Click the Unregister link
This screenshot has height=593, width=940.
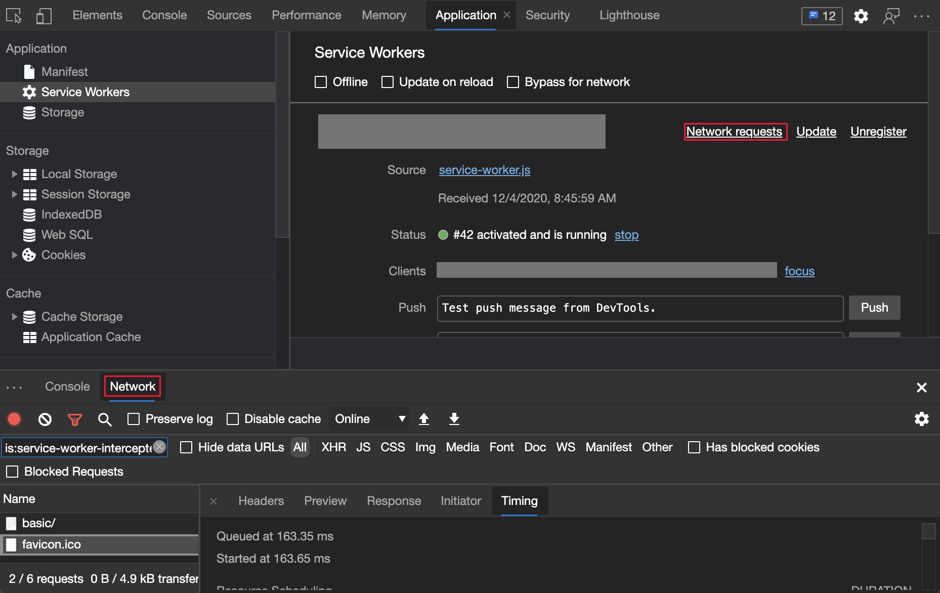878,132
